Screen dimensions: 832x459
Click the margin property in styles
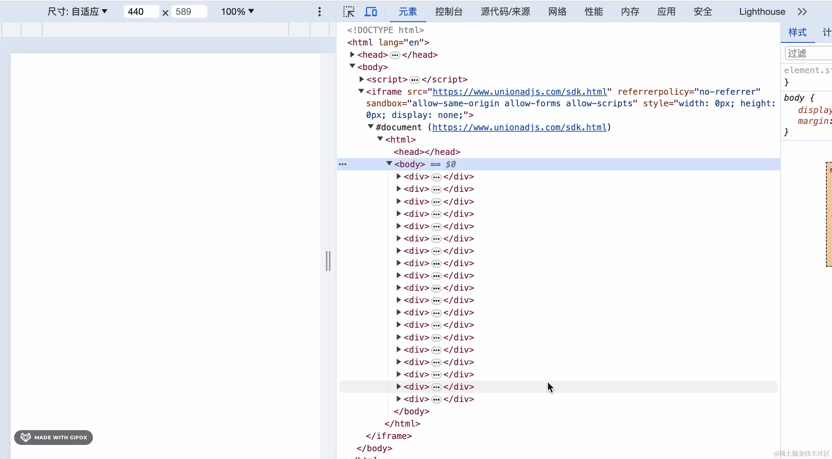[x=814, y=121]
